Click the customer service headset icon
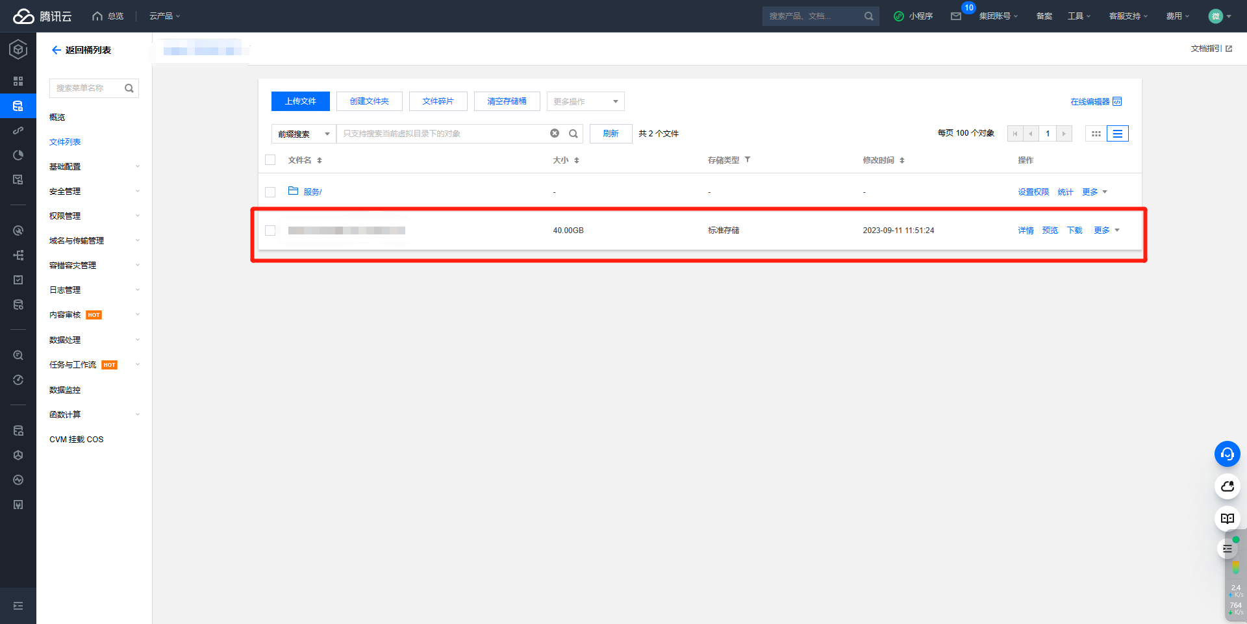Image resolution: width=1247 pixels, height=624 pixels. 1227,454
